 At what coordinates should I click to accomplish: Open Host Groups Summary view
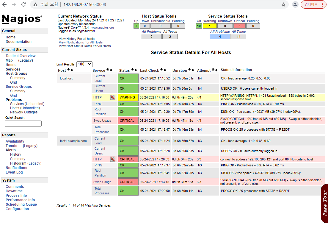click(x=18, y=78)
